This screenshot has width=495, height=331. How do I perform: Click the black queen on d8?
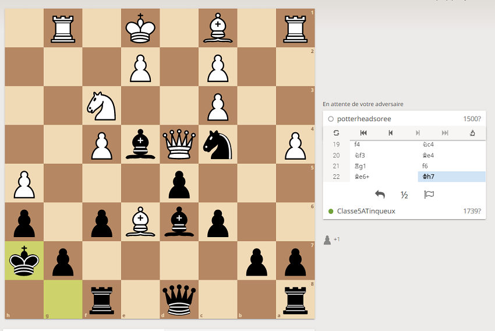point(179,300)
